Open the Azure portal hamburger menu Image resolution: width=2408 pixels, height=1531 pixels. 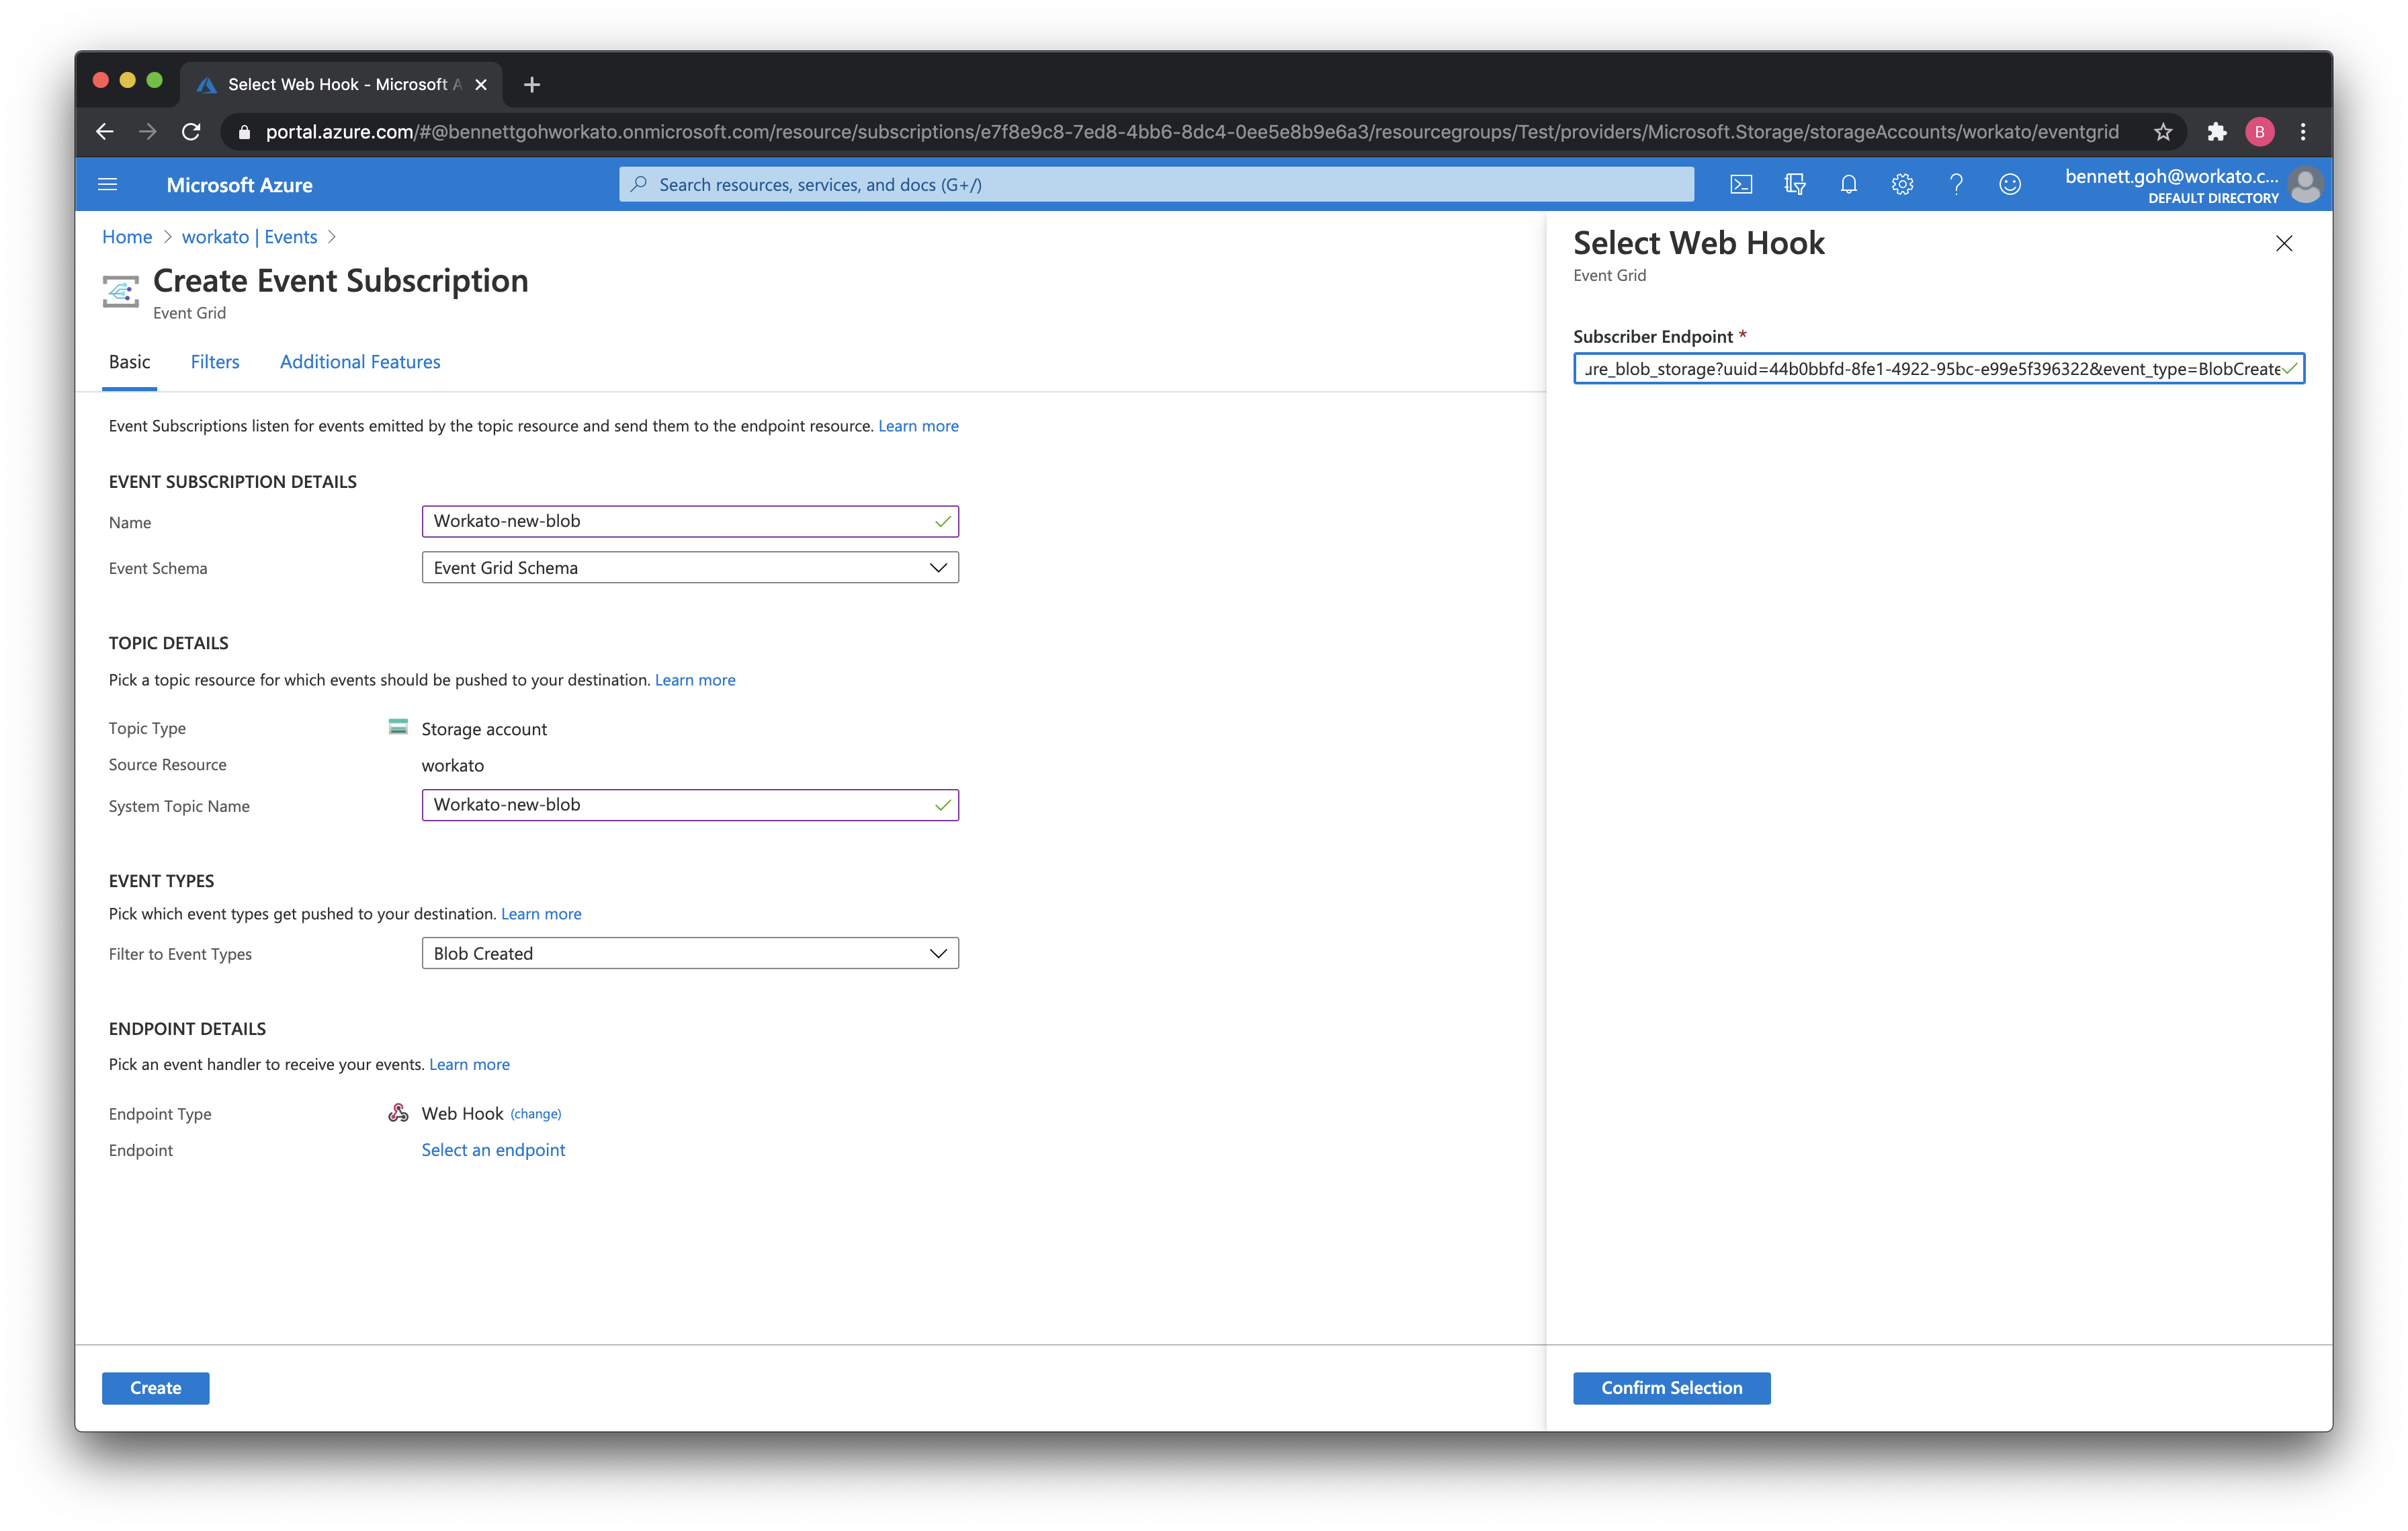pyautogui.click(x=108, y=185)
